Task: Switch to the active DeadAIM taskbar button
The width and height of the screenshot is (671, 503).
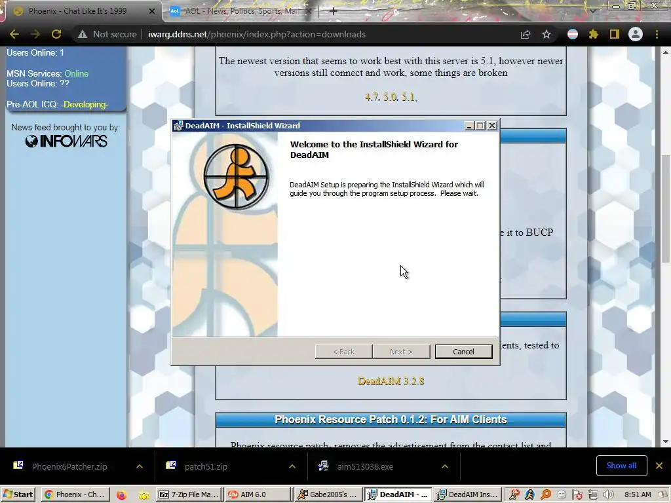Action: point(398,494)
